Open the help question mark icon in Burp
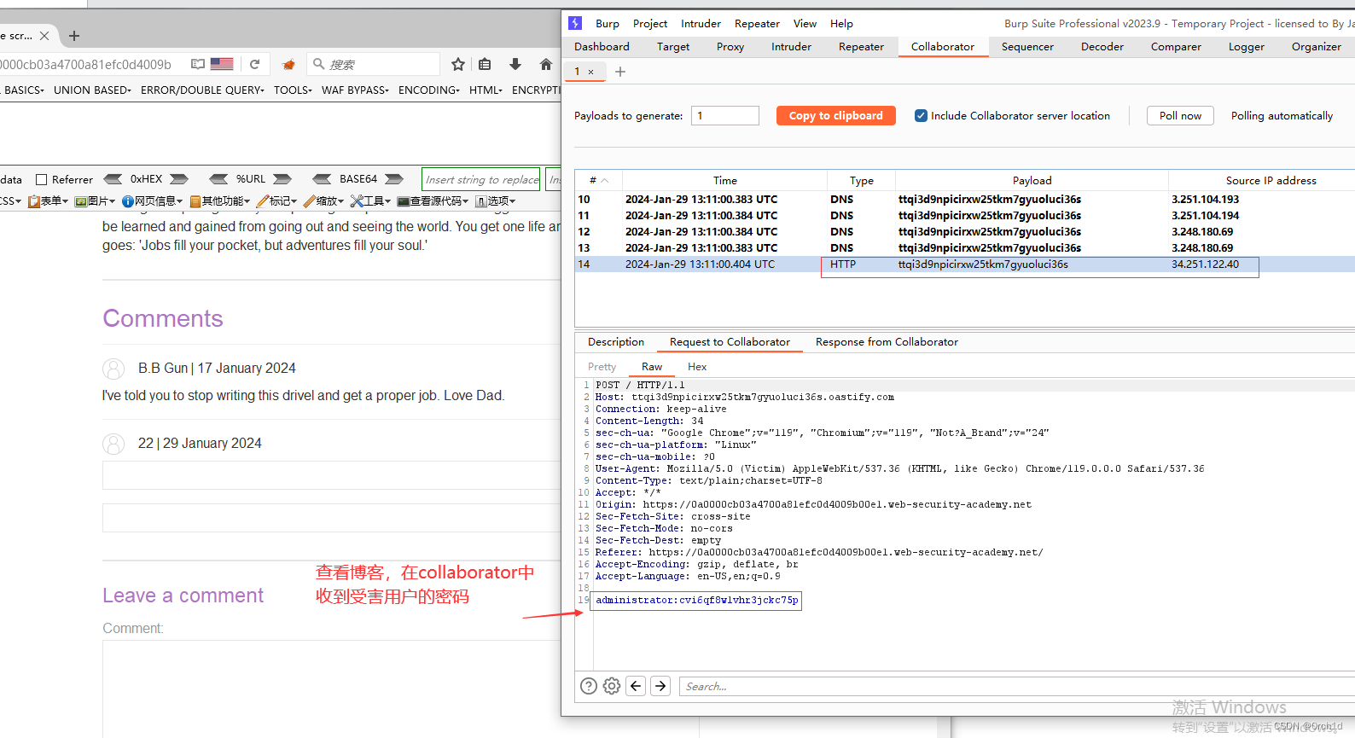 click(x=589, y=686)
